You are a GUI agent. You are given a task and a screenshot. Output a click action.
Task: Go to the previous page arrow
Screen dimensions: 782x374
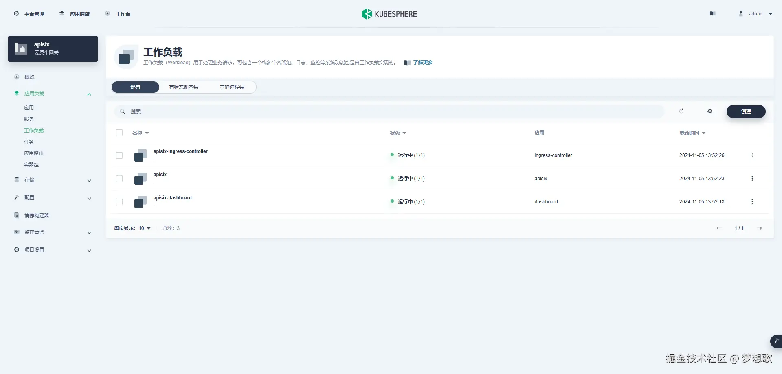719,228
